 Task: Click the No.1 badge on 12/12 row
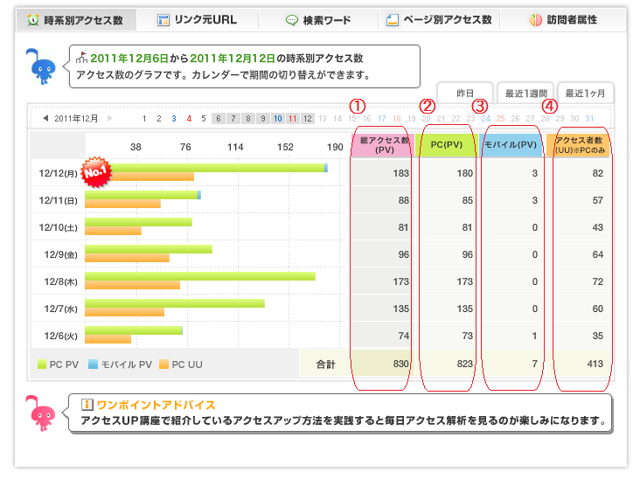pos(96,172)
